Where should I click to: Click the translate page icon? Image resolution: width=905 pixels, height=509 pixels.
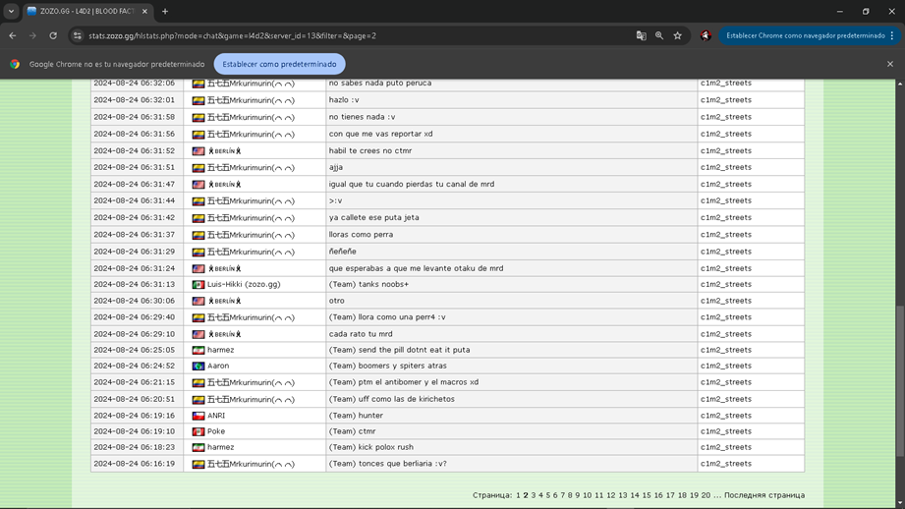[x=641, y=35]
